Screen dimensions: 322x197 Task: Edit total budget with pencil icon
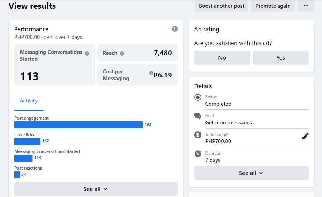pyautogui.click(x=305, y=136)
